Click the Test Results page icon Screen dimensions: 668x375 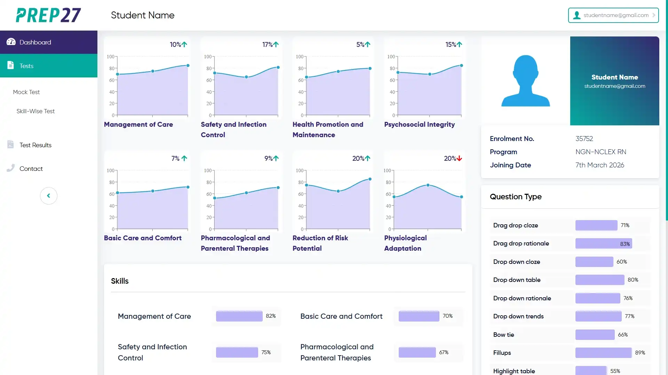click(x=10, y=144)
